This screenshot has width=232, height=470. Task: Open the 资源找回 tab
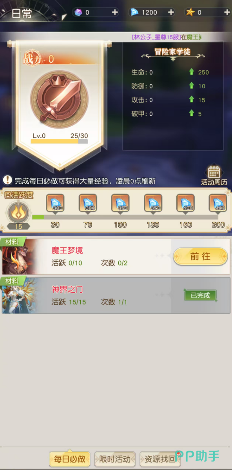[x=160, y=459]
